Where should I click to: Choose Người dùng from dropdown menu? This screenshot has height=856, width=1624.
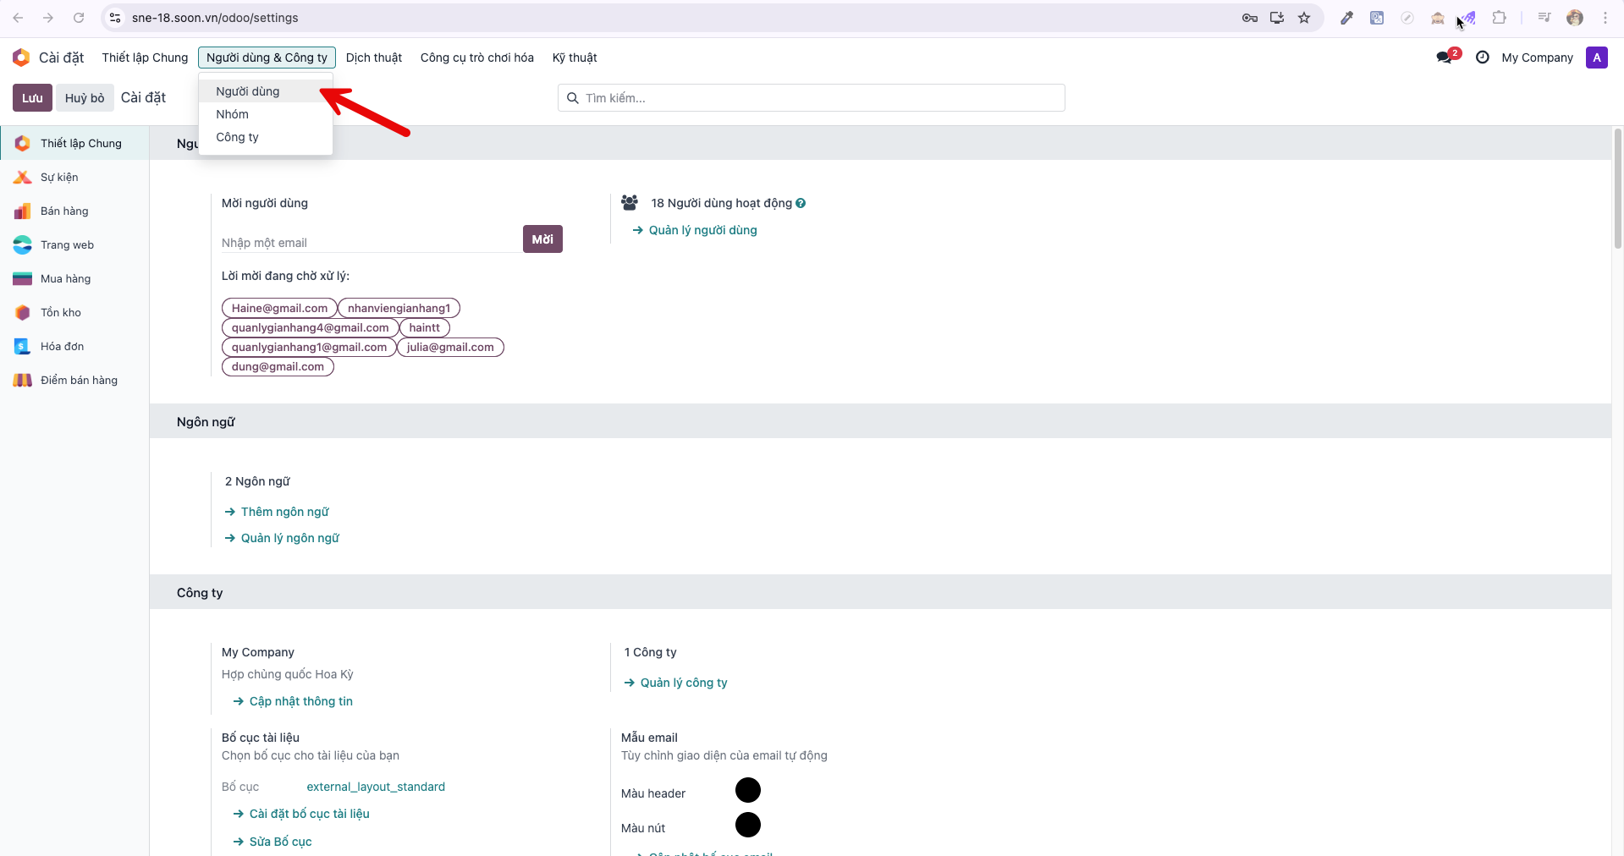(x=266, y=91)
